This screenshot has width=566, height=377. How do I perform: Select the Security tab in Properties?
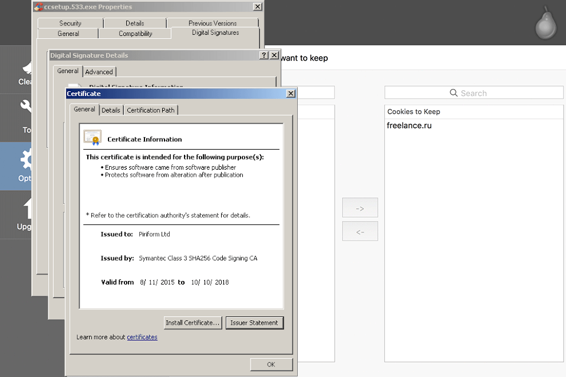tap(70, 23)
